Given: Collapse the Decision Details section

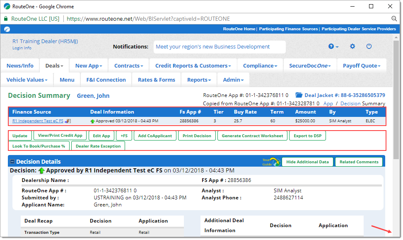Looking at the screenshot, I should (x=12, y=162).
